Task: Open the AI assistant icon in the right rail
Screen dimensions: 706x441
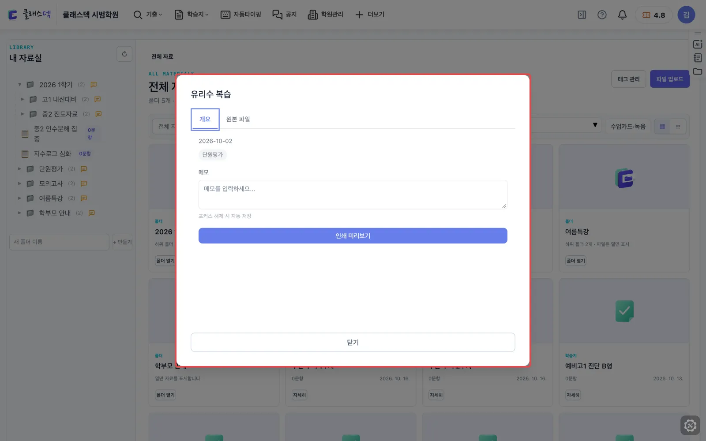Action: click(x=698, y=44)
